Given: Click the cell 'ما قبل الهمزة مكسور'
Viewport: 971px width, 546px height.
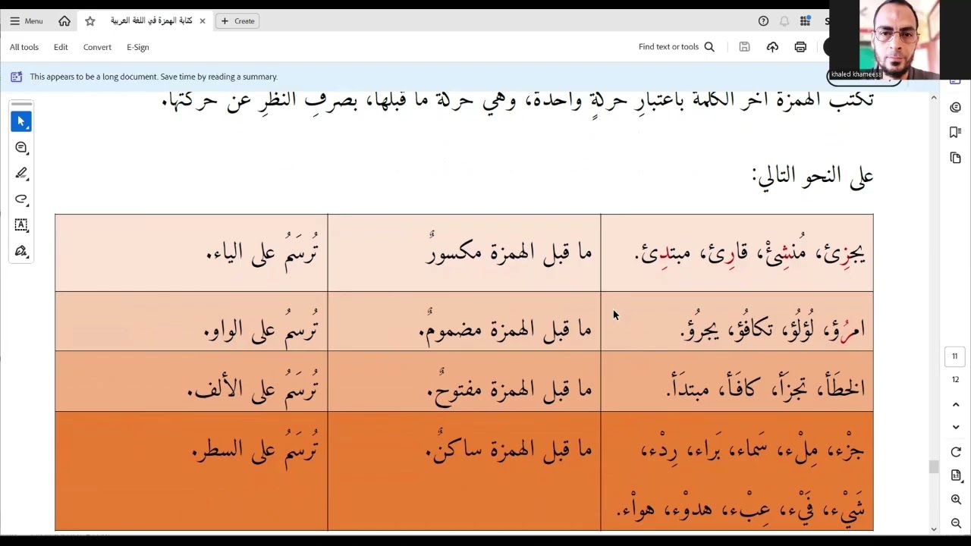Looking at the screenshot, I should tap(464, 253).
